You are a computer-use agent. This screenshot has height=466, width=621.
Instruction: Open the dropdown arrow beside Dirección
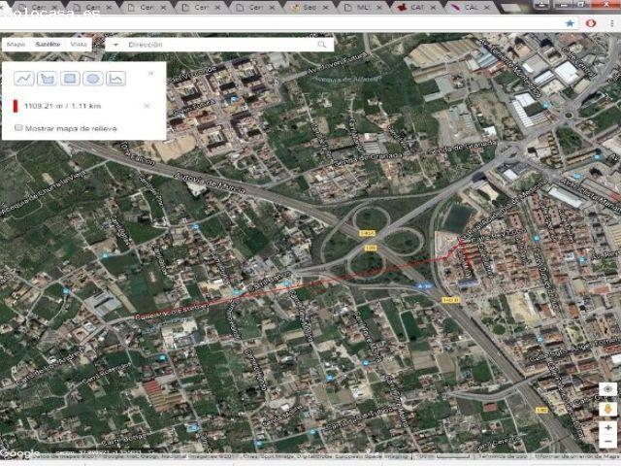click(115, 45)
